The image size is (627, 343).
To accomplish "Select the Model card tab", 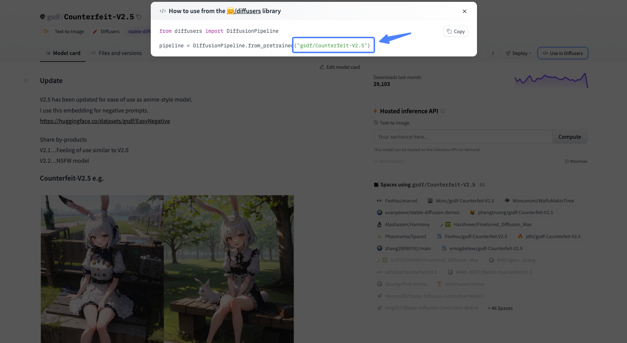I will [x=63, y=53].
